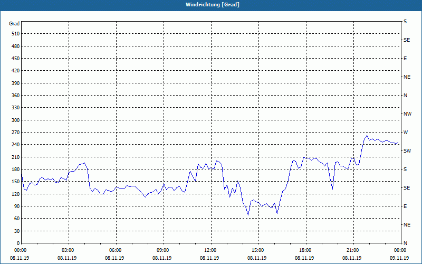This screenshot has width=422, height=264.
Task: Click the SE compass label beside the 480 gridline
Action: click(x=407, y=40)
